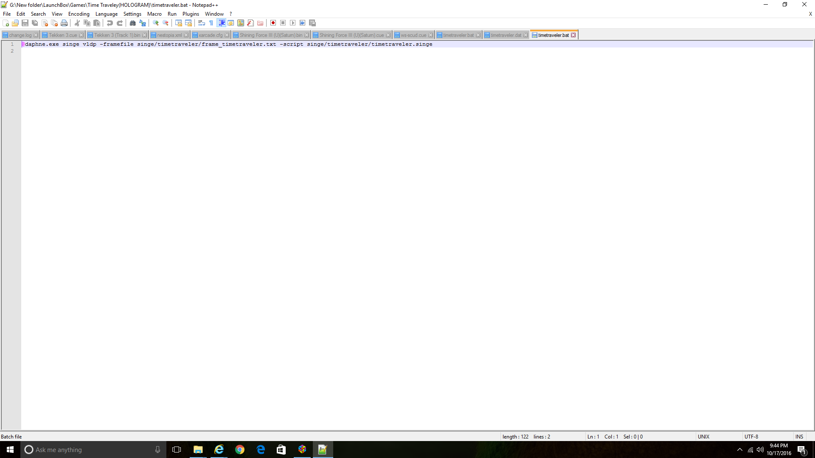Toggle word wrap in toolbar
The height and width of the screenshot is (458, 815).
click(x=202, y=23)
